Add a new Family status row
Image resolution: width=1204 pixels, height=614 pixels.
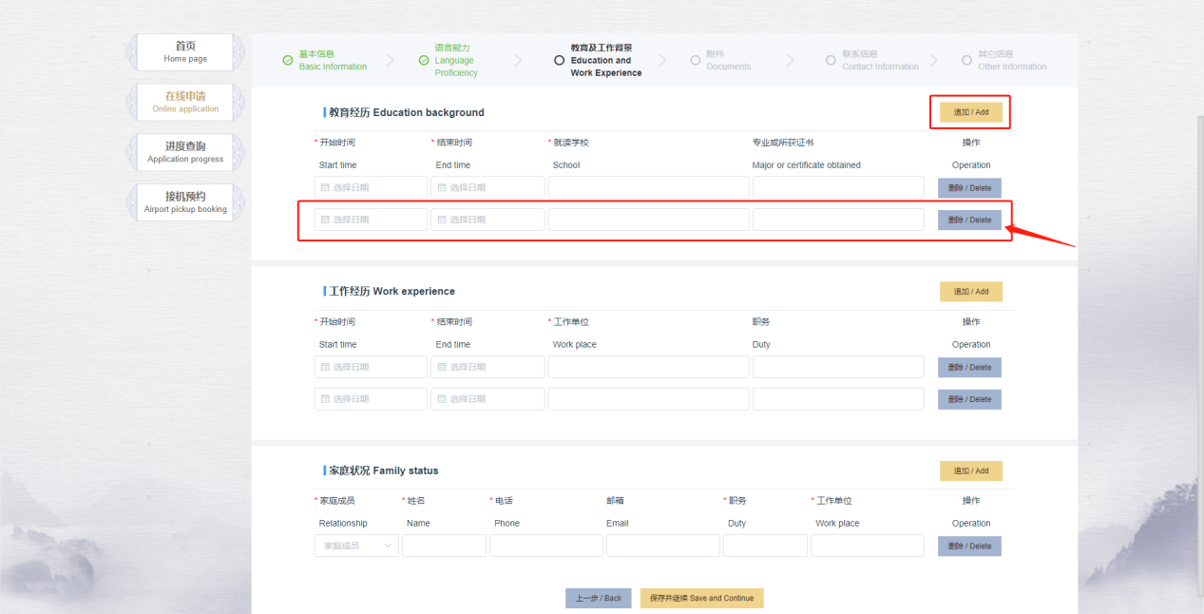click(x=970, y=471)
